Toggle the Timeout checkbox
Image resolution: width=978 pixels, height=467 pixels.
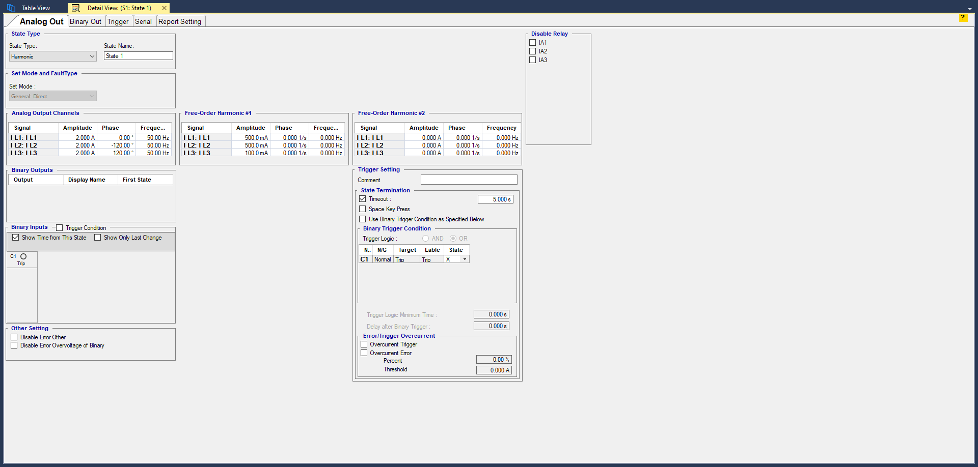[x=363, y=199]
